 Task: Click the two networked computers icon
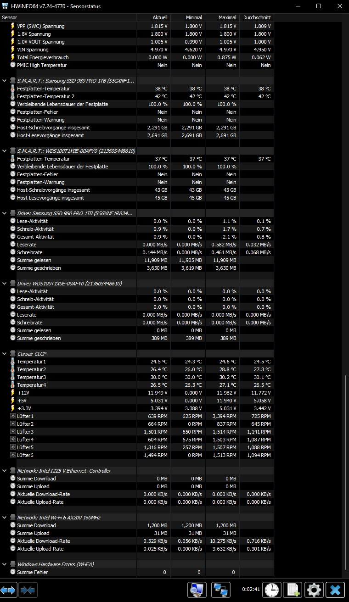221,590
